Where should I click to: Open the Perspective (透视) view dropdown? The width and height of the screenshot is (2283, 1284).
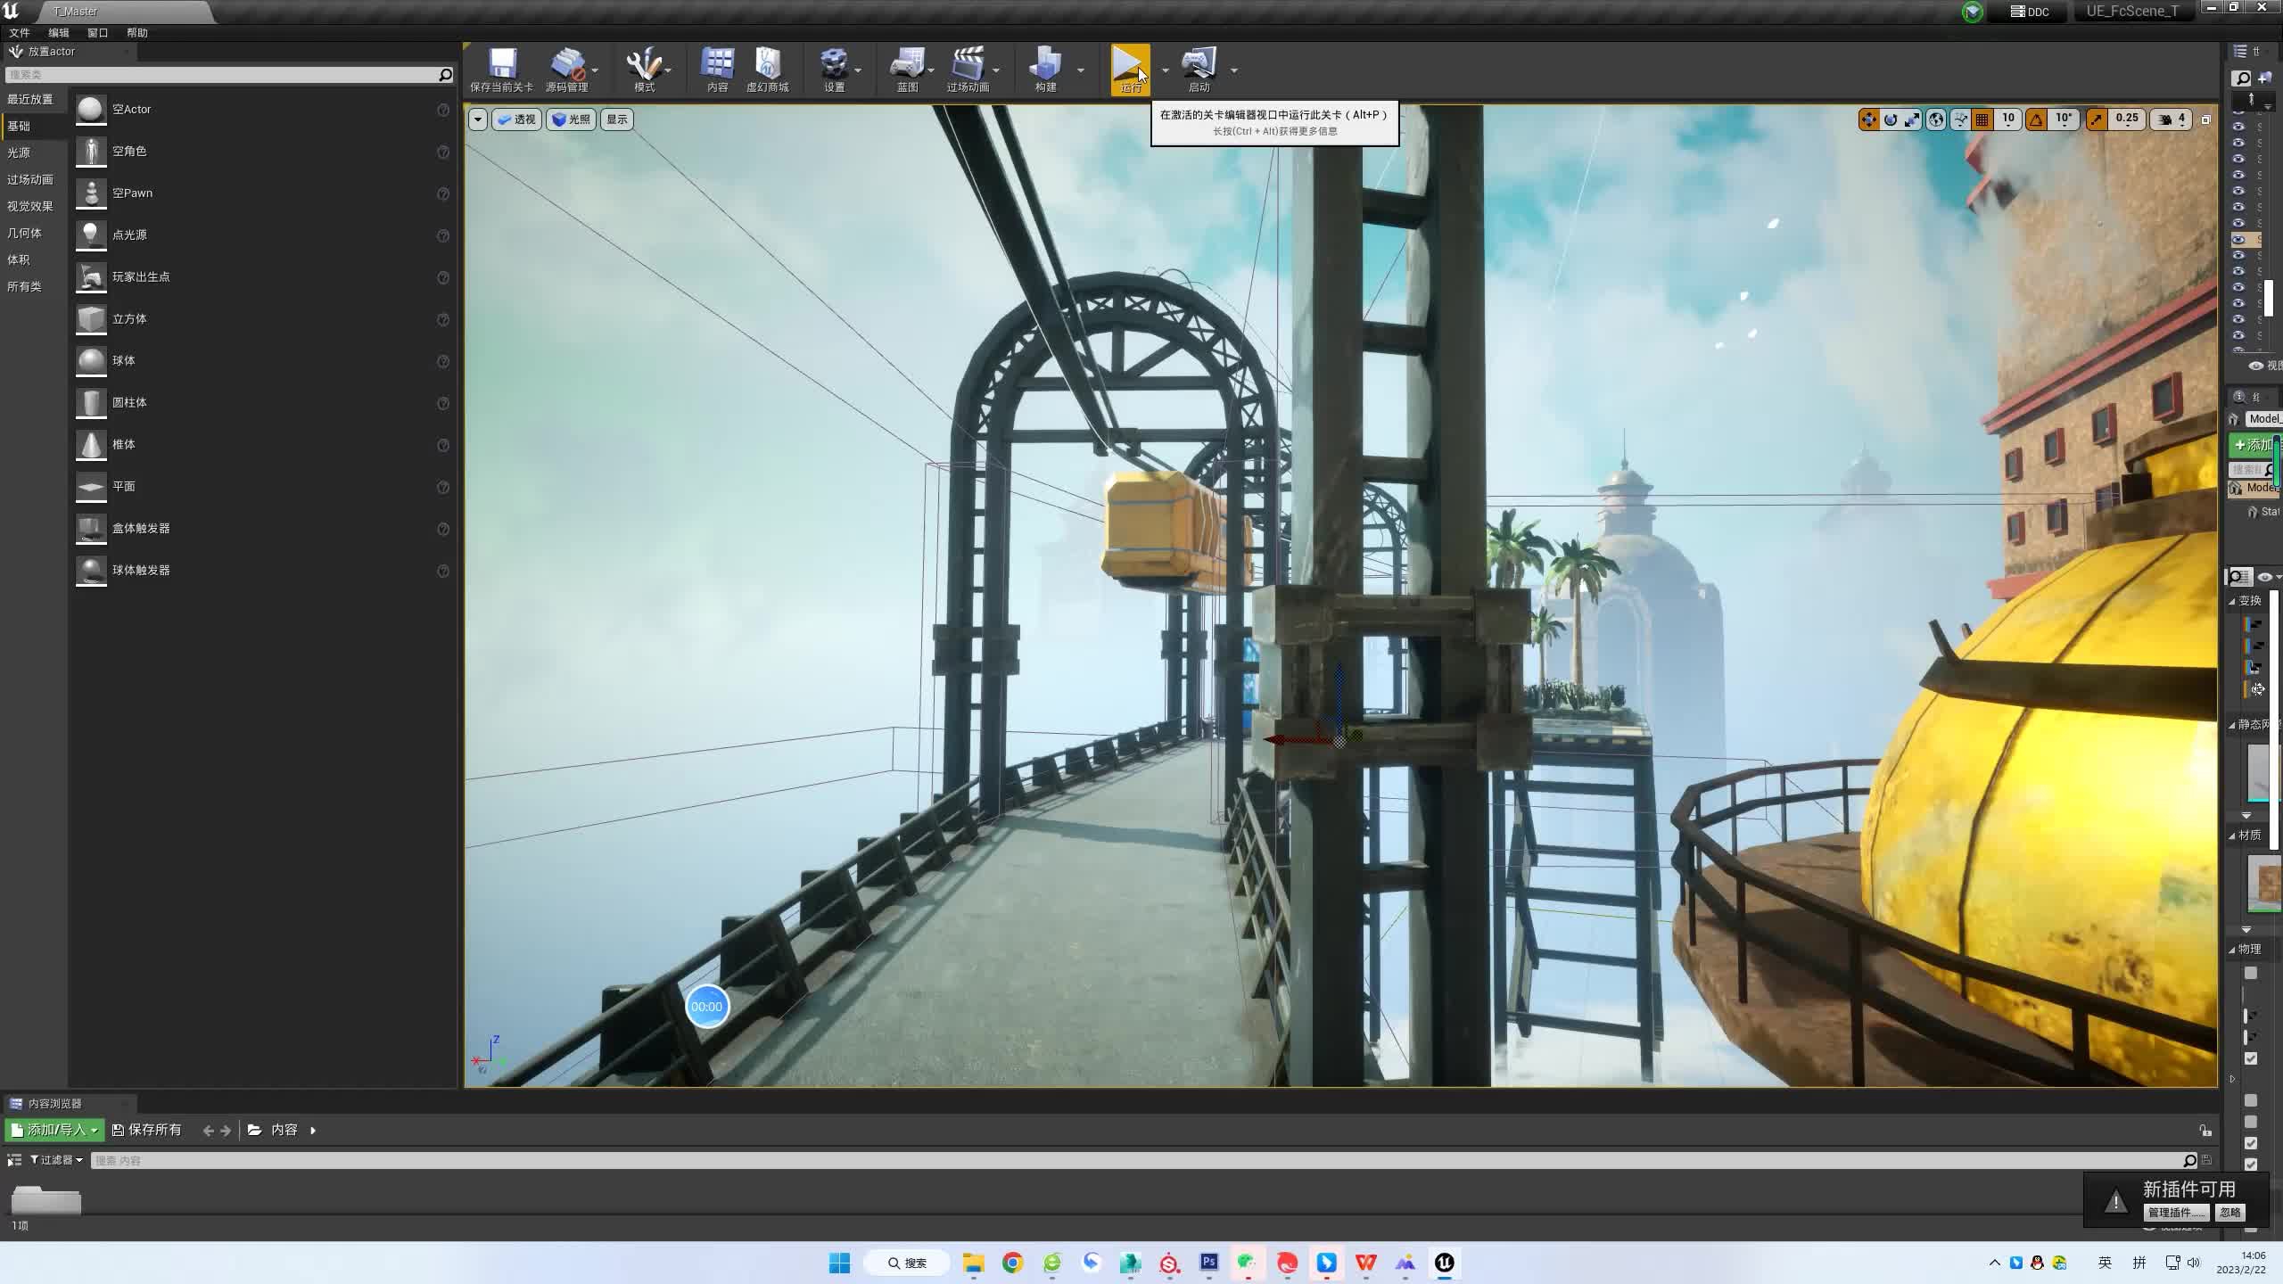(517, 119)
